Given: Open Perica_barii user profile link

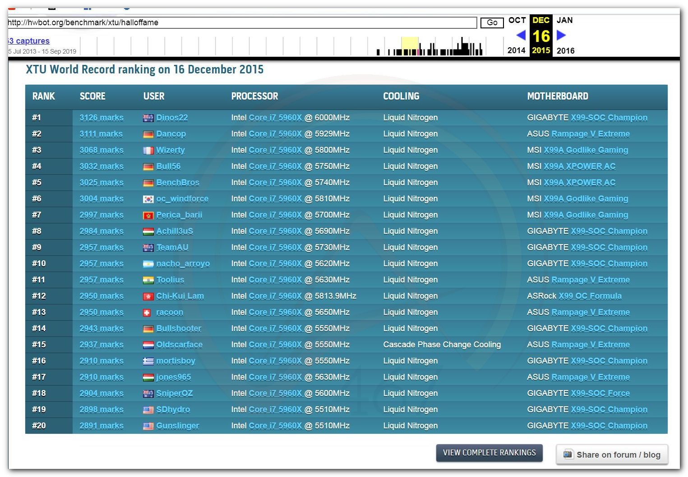Looking at the screenshot, I should click(x=179, y=215).
